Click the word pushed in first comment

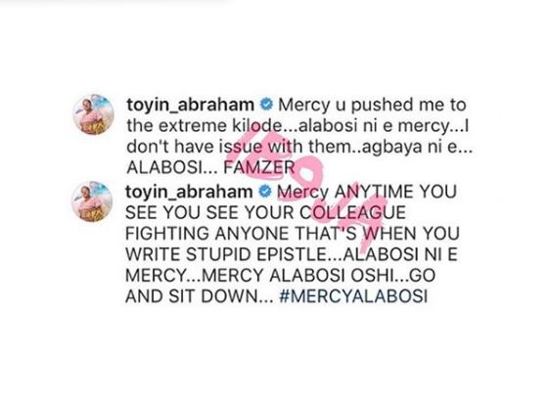381,106
